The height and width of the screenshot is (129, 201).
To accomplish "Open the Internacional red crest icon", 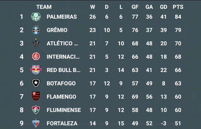I will [x=36, y=56].
